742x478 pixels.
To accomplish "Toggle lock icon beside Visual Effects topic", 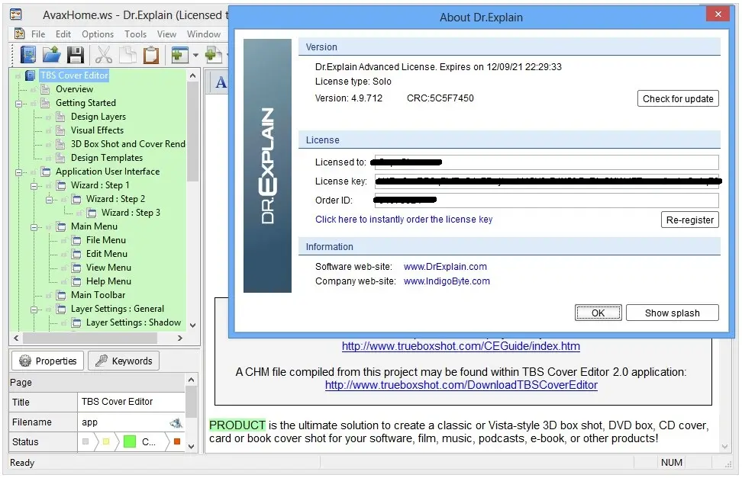I will point(49,130).
